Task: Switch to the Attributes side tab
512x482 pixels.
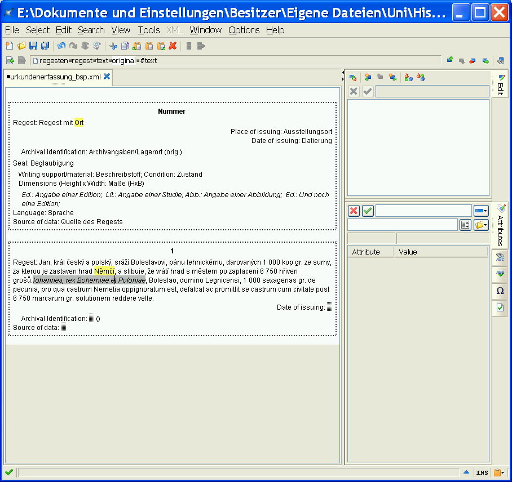Action: coord(500,225)
